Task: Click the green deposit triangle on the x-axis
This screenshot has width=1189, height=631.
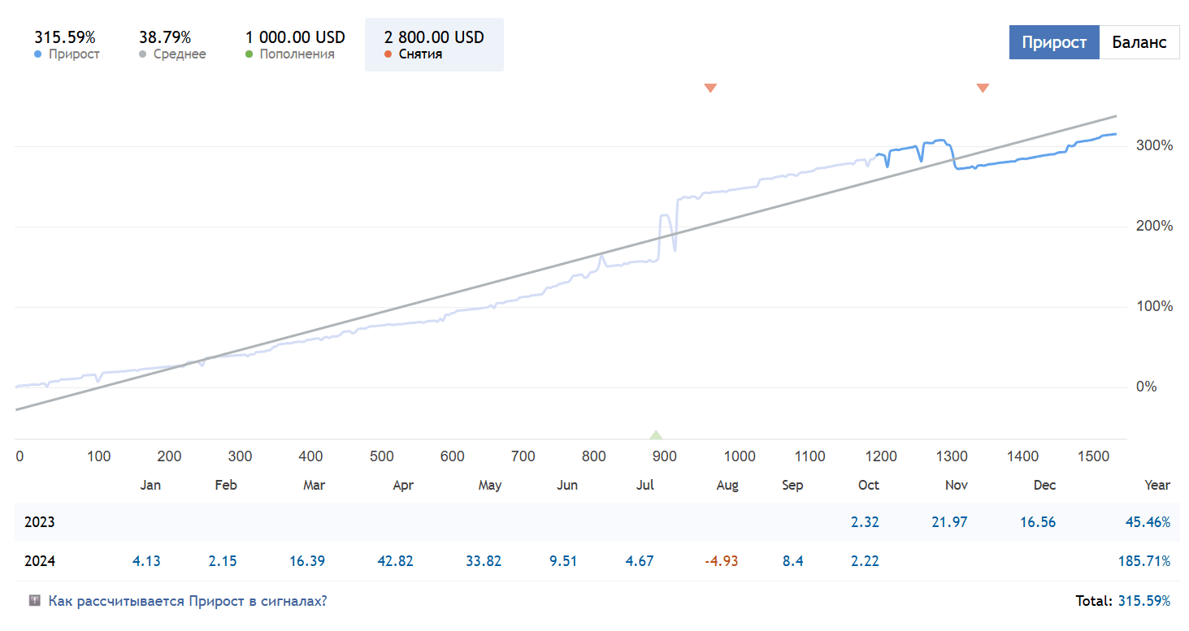Action: pyautogui.click(x=656, y=434)
